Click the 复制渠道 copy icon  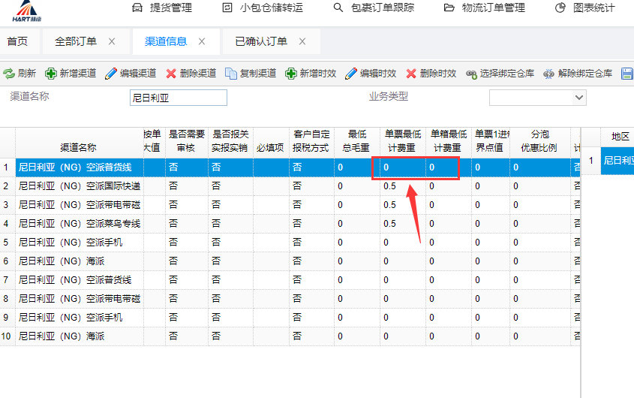coord(231,74)
